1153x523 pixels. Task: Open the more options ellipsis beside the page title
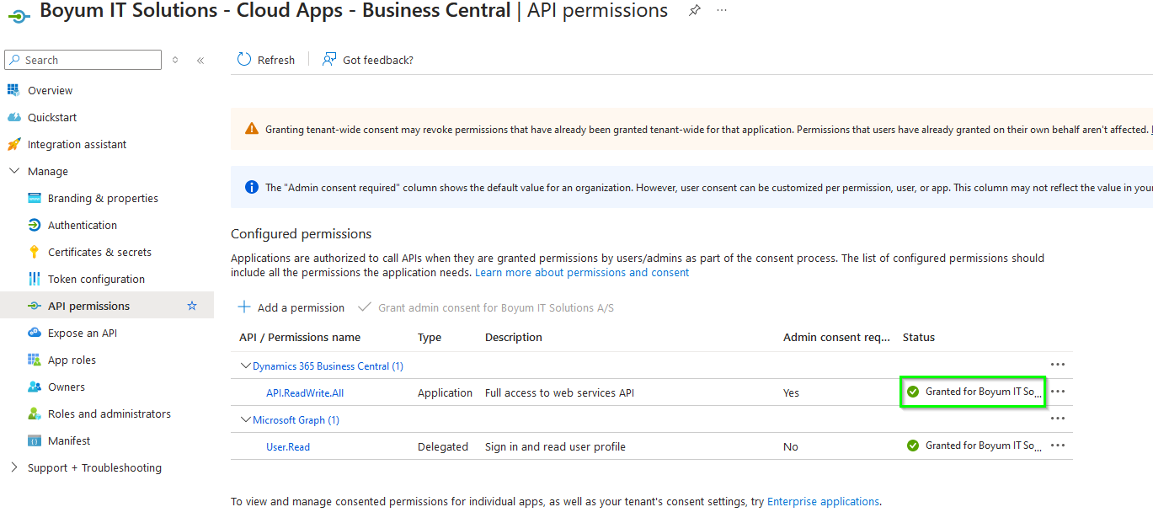pyautogui.click(x=722, y=10)
